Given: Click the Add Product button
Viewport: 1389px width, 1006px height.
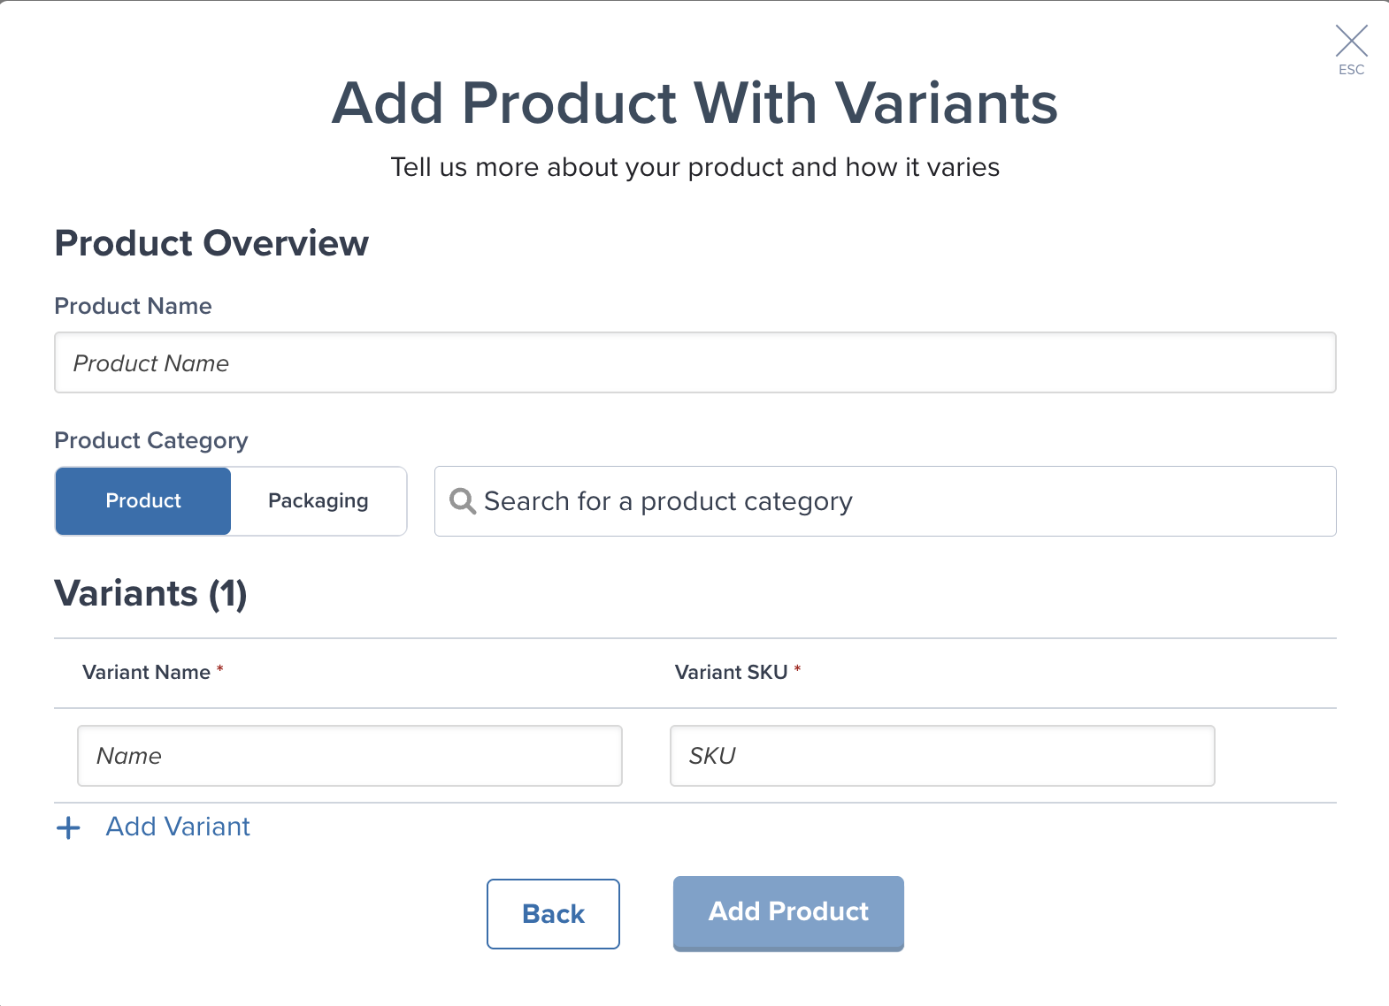Looking at the screenshot, I should (x=787, y=912).
